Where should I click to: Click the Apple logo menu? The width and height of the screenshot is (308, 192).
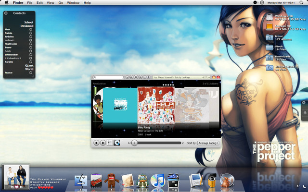pos(6,2)
